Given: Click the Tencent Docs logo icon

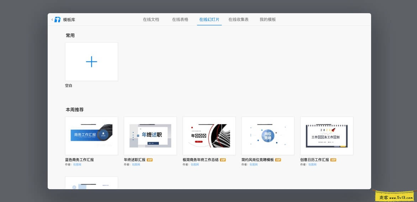Looking at the screenshot, I should [57, 20].
